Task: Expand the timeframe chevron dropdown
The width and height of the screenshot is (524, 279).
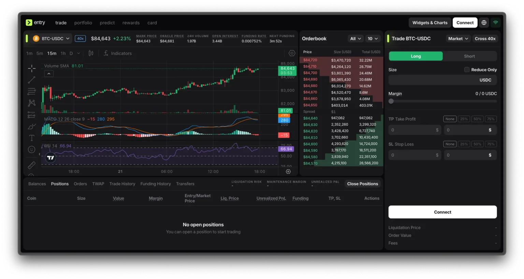Action: (x=78, y=53)
